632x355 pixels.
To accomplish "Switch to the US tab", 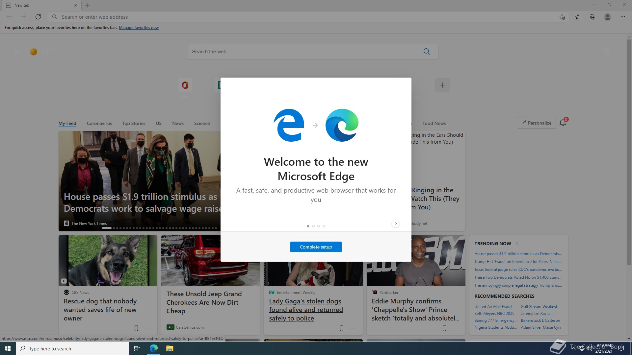I will pos(159,123).
